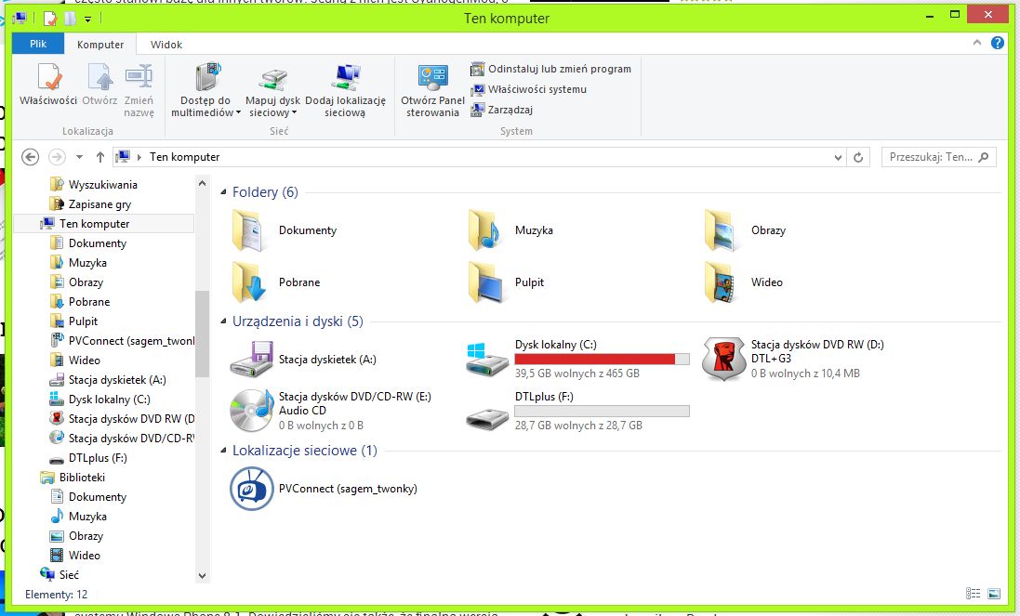Switch to the Widok tab

166,45
